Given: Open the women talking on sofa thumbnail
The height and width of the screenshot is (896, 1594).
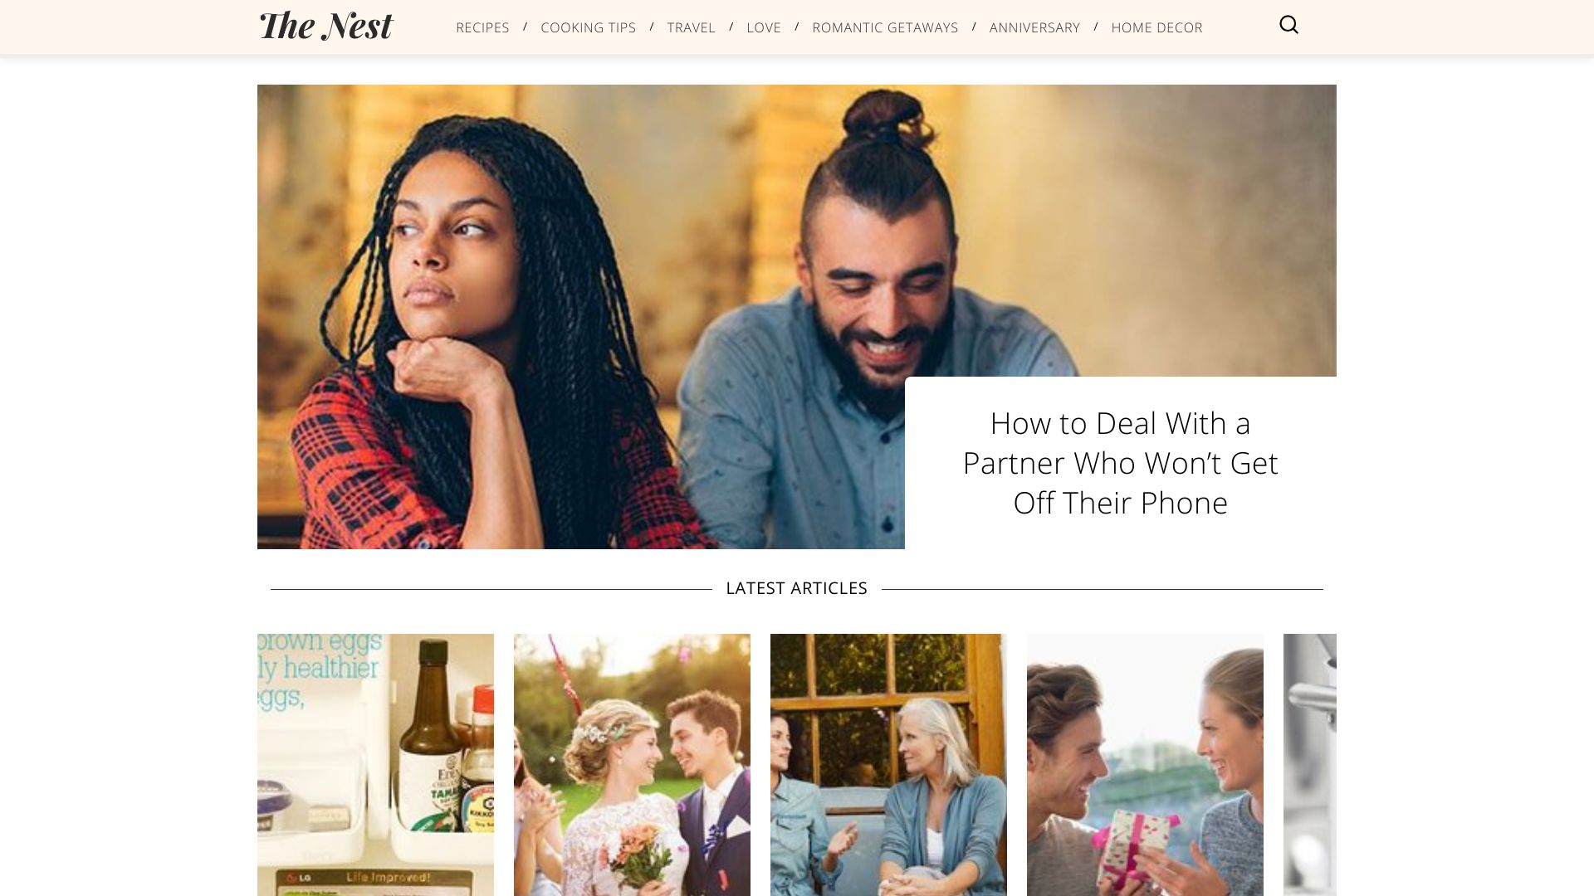Looking at the screenshot, I should click(x=888, y=765).
